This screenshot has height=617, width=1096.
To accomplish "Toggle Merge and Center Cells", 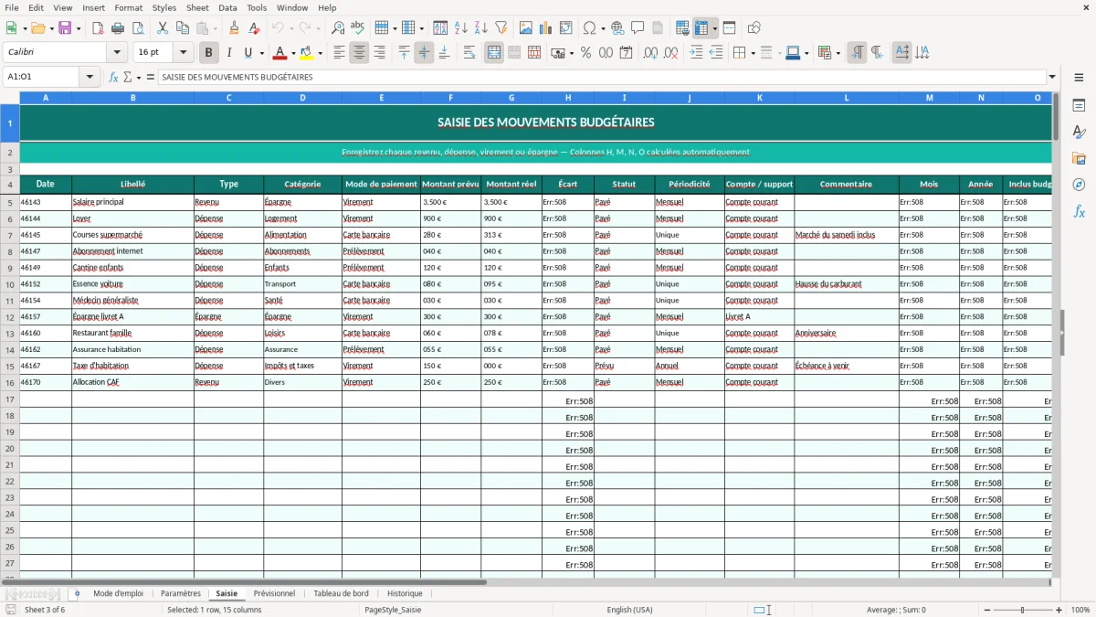I will tap(494, 53).
